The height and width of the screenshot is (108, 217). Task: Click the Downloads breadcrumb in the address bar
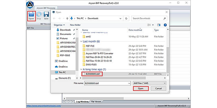coord(93,18)
